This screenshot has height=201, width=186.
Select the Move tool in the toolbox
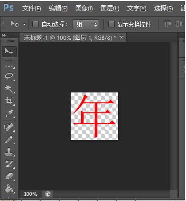tap(9, 52)
